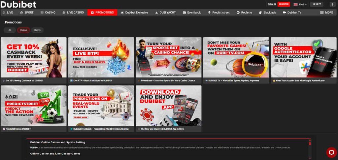
Task: Open the PredictStreet promo banner
Action: pyautogui.click(x=34, y=106)
